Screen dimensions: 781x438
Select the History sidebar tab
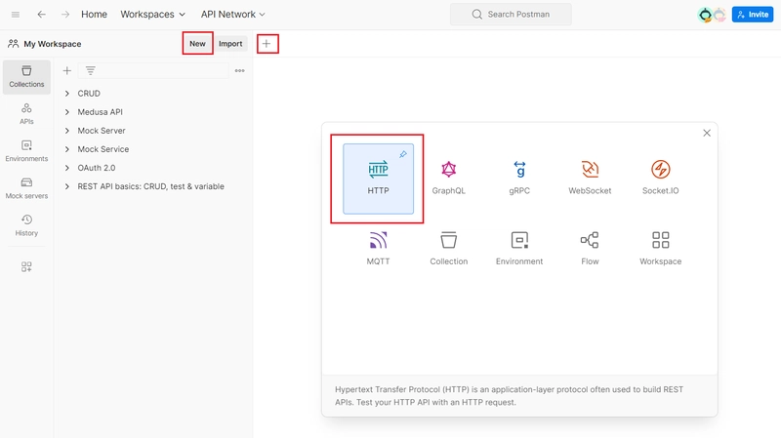[x=26, y=225]
